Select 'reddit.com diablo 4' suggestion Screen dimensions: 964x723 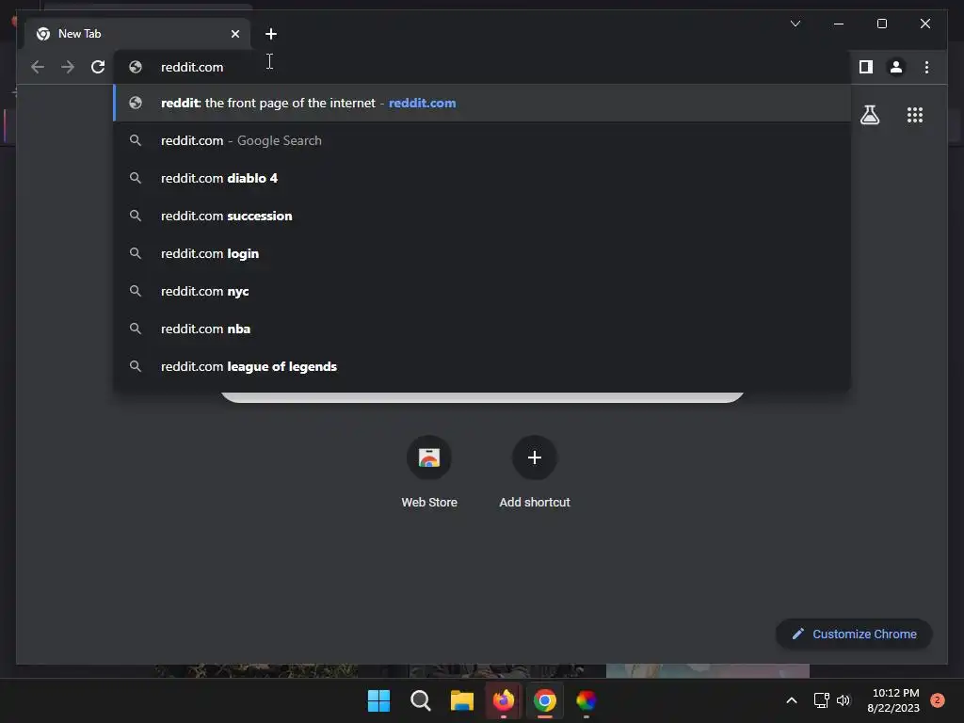point(482,178)
